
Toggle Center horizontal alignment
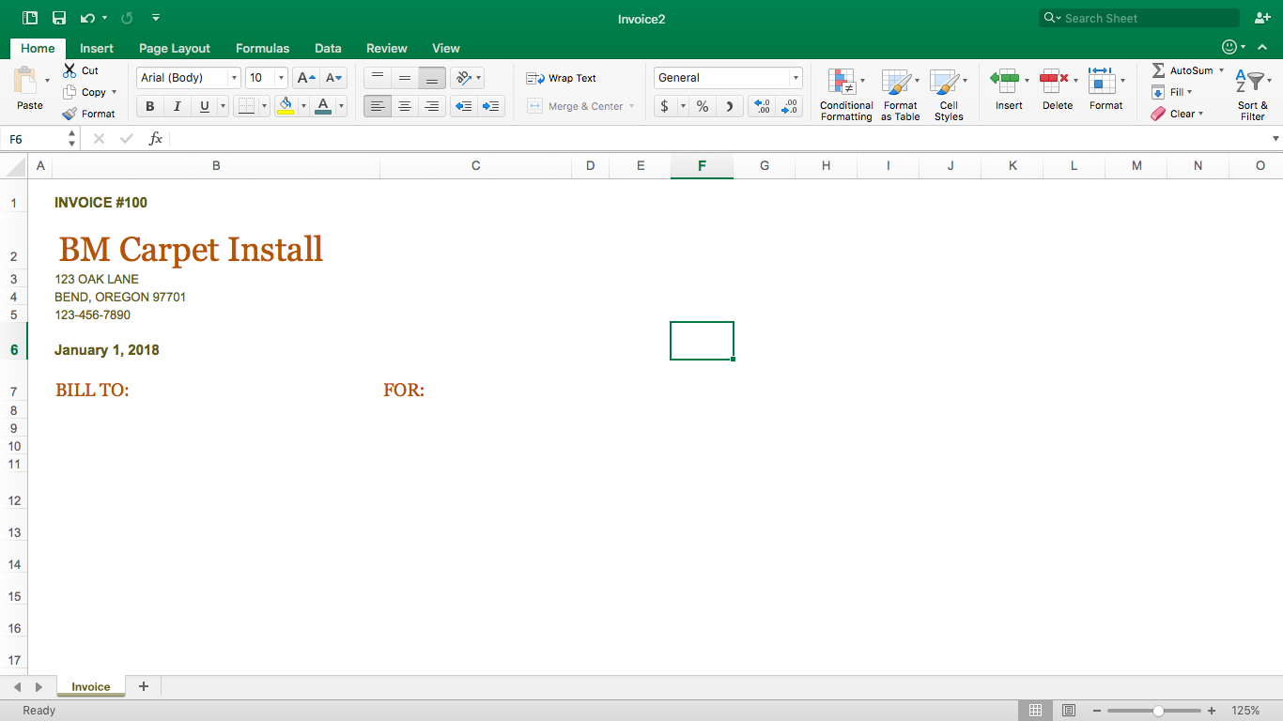[x=405, y=106]
